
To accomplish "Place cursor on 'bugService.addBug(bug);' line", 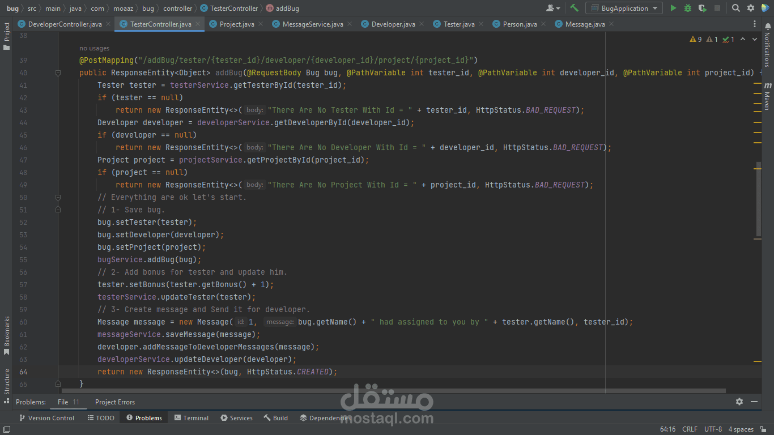I will (150, 260).
